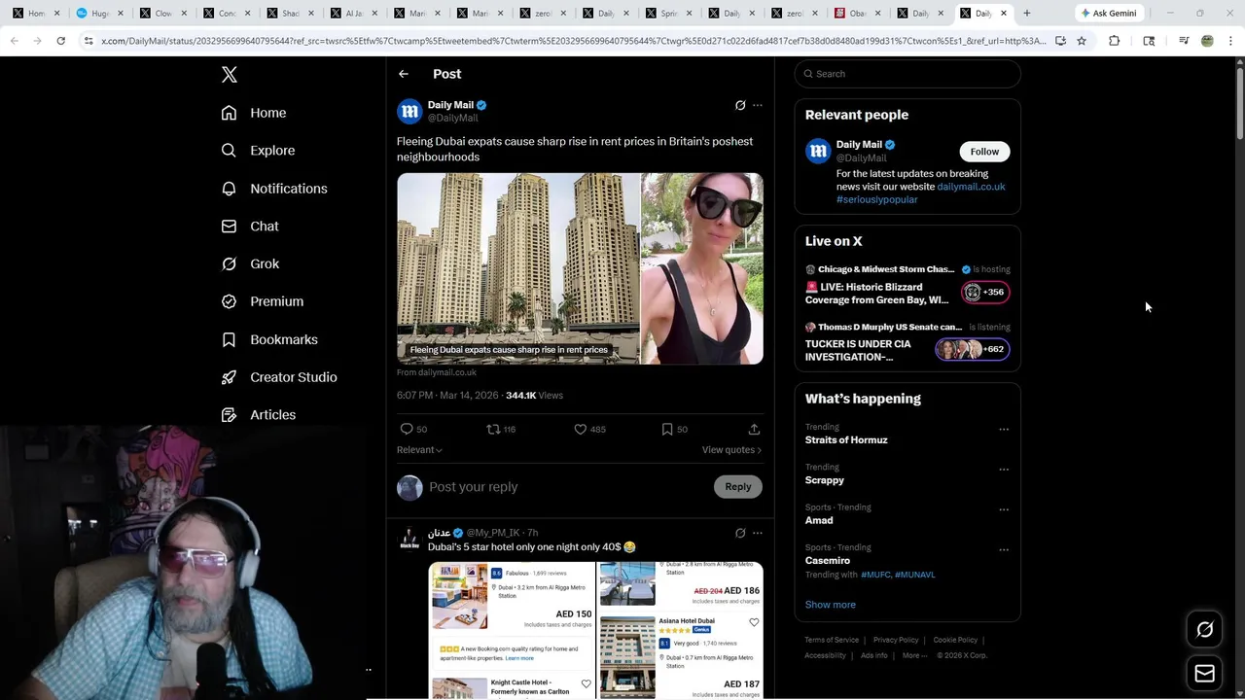The height and width of the screenshot is (700, 1245).
Task: Expand the More footer menu
Action: tap(915, 655)
